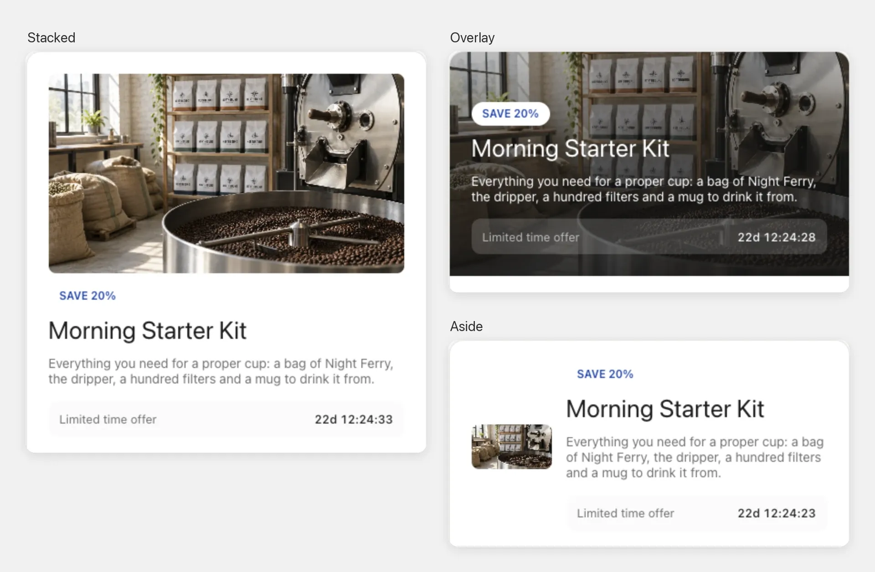This screenshot has height=572, width=875.
Task: Click the Stacked section heading
Action: [51, 38]
